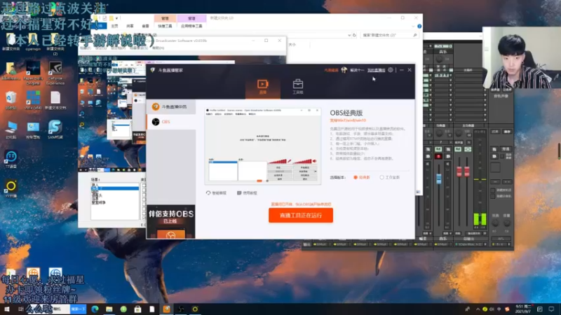Image resolution: width=561 pixels, height=315 pixels.
Task: Select 斗鱼直播伴侣 in the left sidebar
Action: point(171,107)
